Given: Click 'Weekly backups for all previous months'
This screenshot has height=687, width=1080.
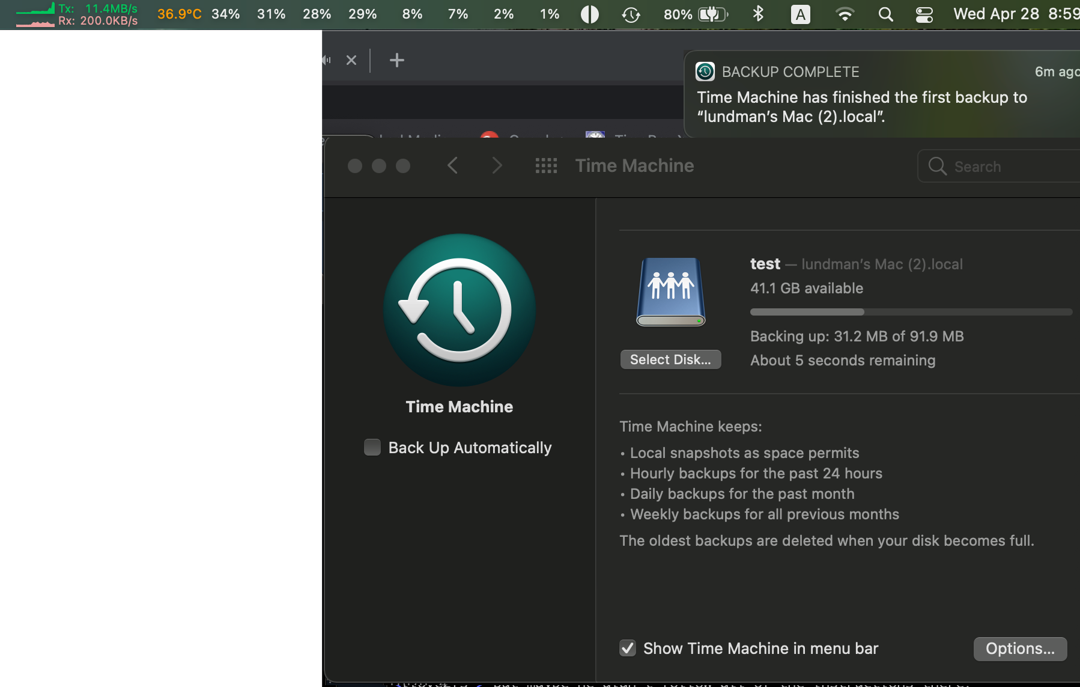Looking at the screenshot, I should pyautogui.click(x=764, y=514).
